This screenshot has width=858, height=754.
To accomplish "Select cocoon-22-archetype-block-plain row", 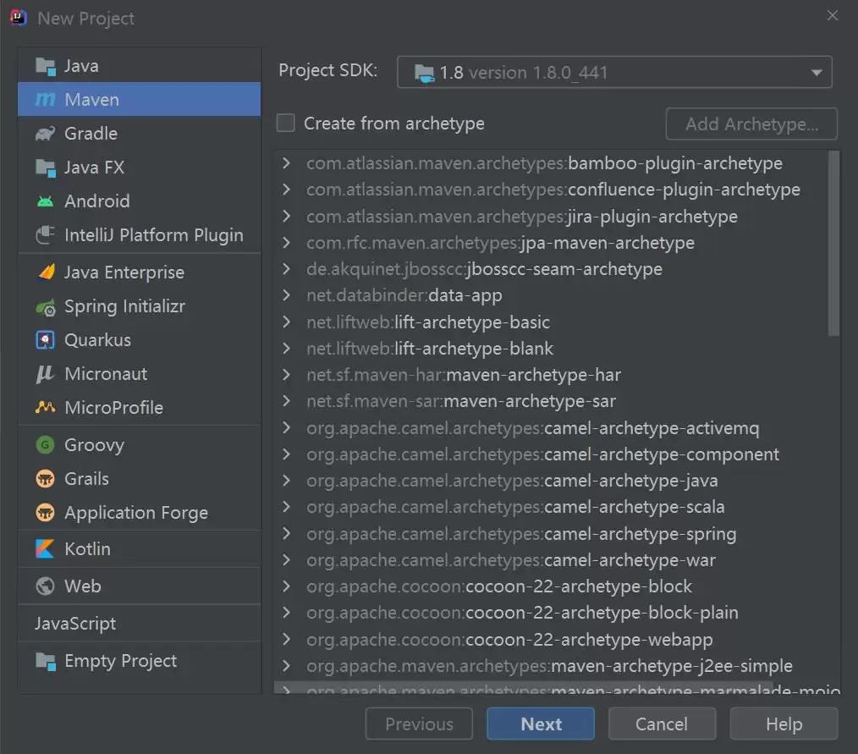I will pyautogui.click(x=553, y=613).
